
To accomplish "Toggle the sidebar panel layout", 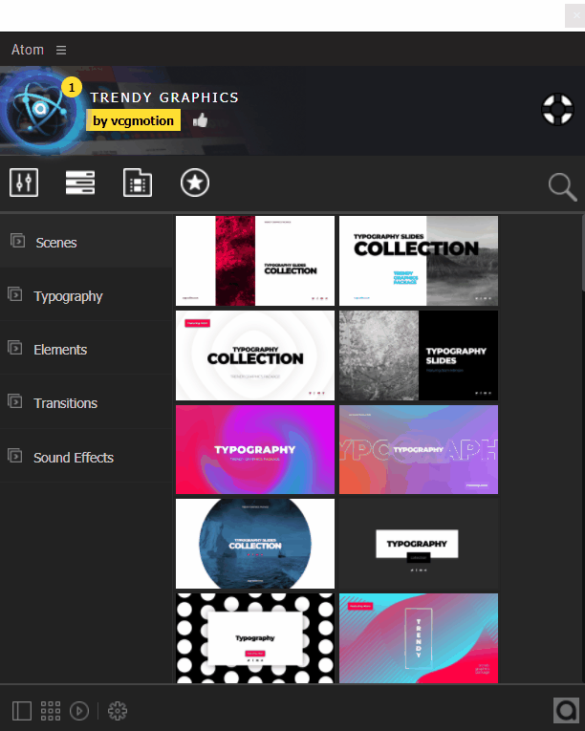I will [22, 711].
